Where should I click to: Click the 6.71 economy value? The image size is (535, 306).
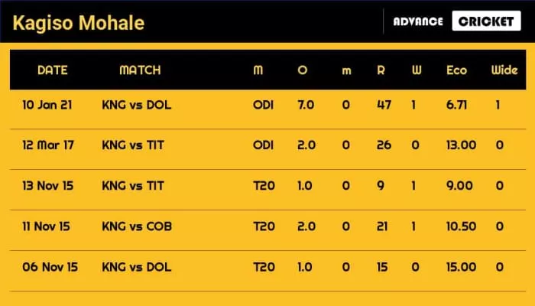coord(456,105)
